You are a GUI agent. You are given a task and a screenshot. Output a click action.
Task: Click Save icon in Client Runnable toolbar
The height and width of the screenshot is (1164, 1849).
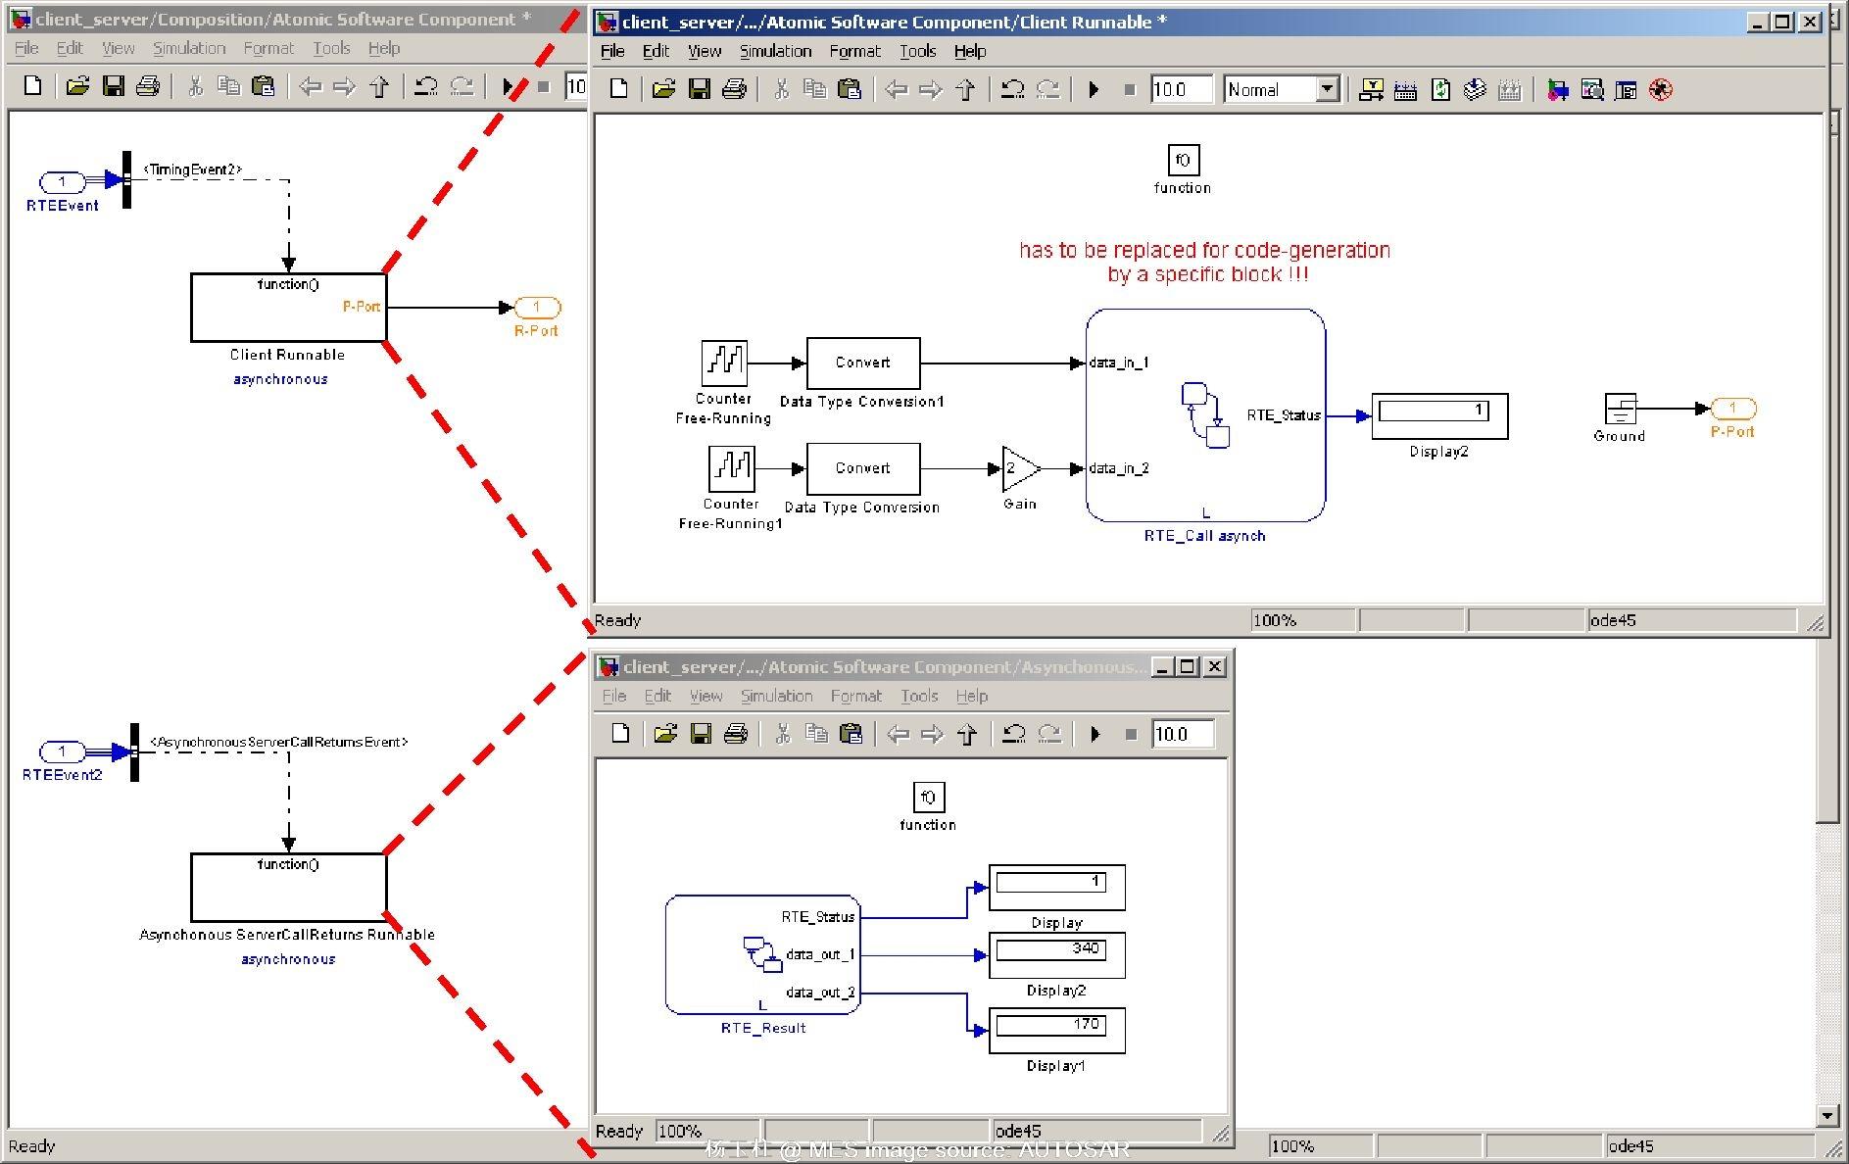coord(700,89)
